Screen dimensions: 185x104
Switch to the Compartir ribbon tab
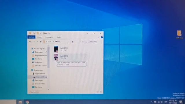[x=49, y=37]
